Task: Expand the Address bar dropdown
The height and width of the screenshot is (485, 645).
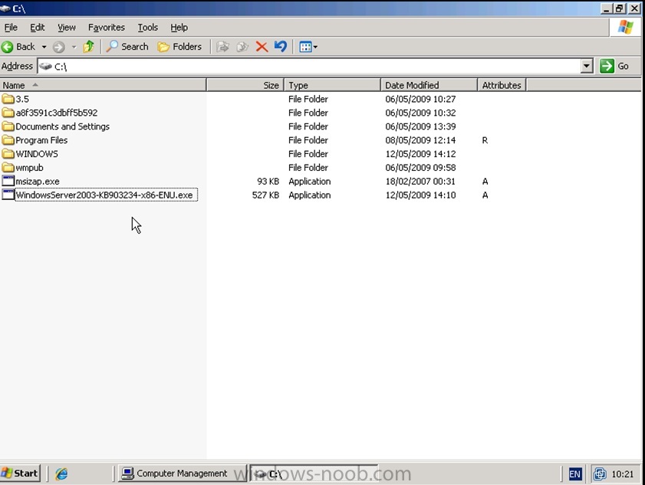Action: click(x=587, y=66)
